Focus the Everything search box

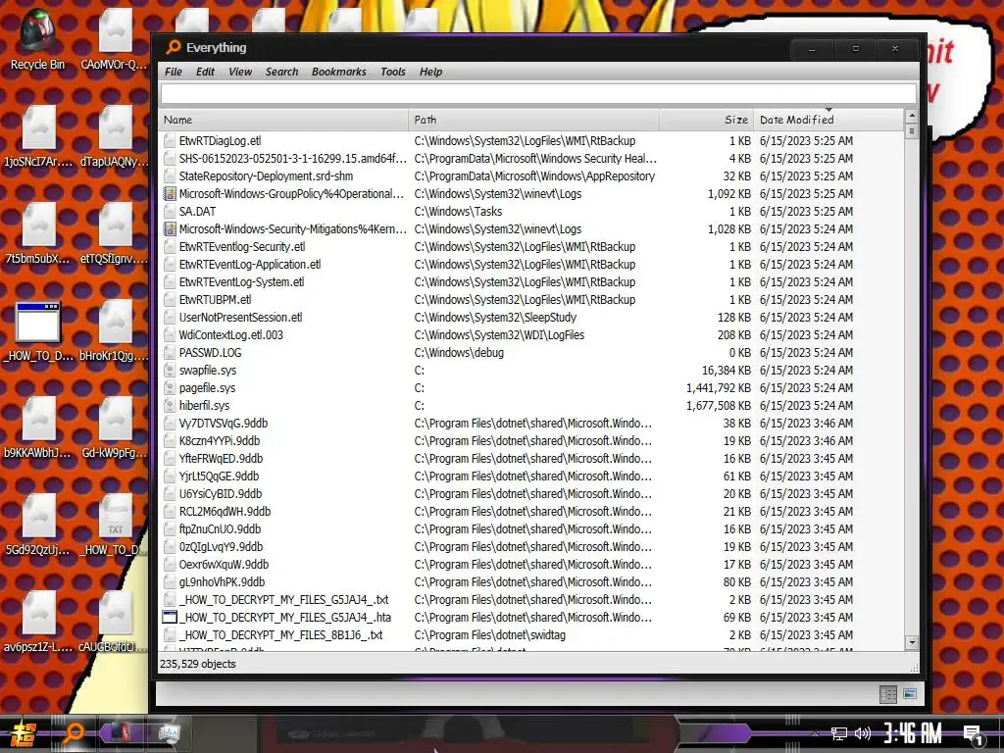pos(538,93)
